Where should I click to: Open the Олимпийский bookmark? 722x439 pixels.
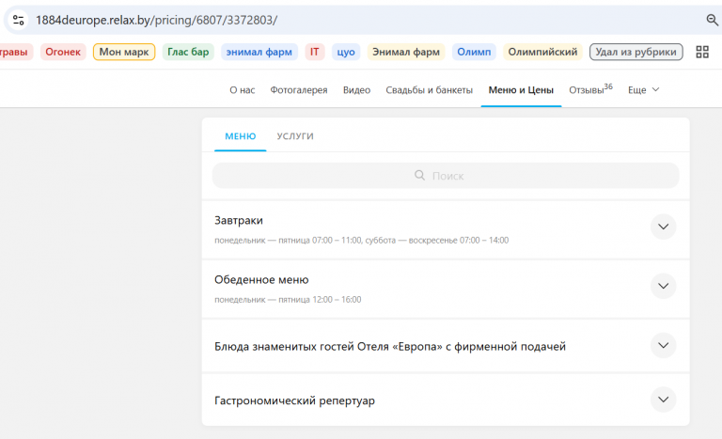pyautogui.click(x=542, y=52)
